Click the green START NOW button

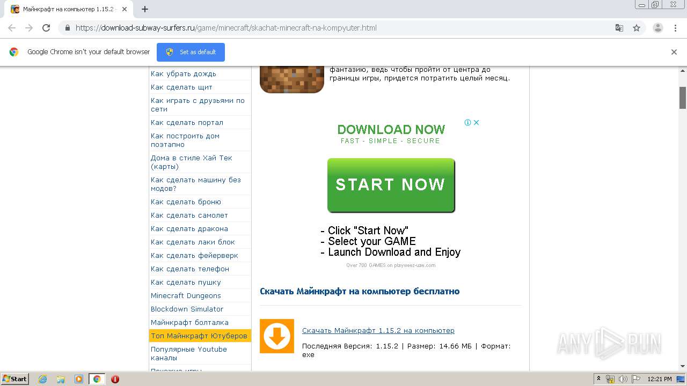391,185
